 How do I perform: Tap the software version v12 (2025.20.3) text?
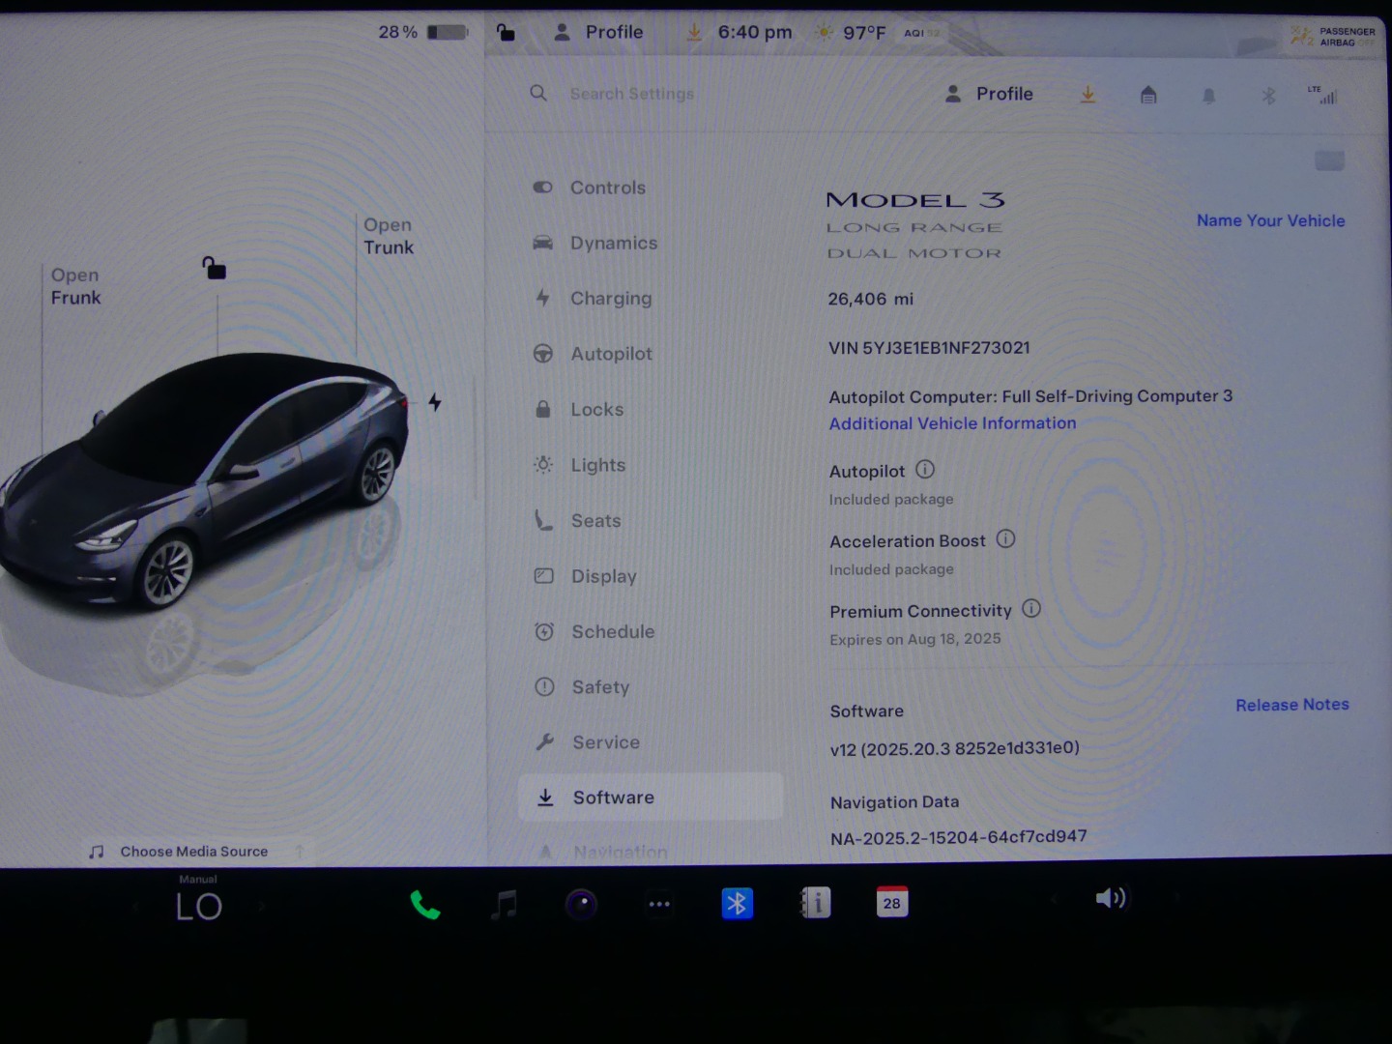pos(954,748)
